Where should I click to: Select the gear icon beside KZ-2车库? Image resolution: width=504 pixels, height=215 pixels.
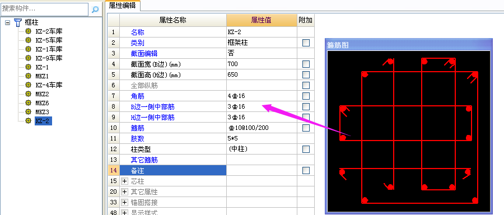tap(29, 31)
